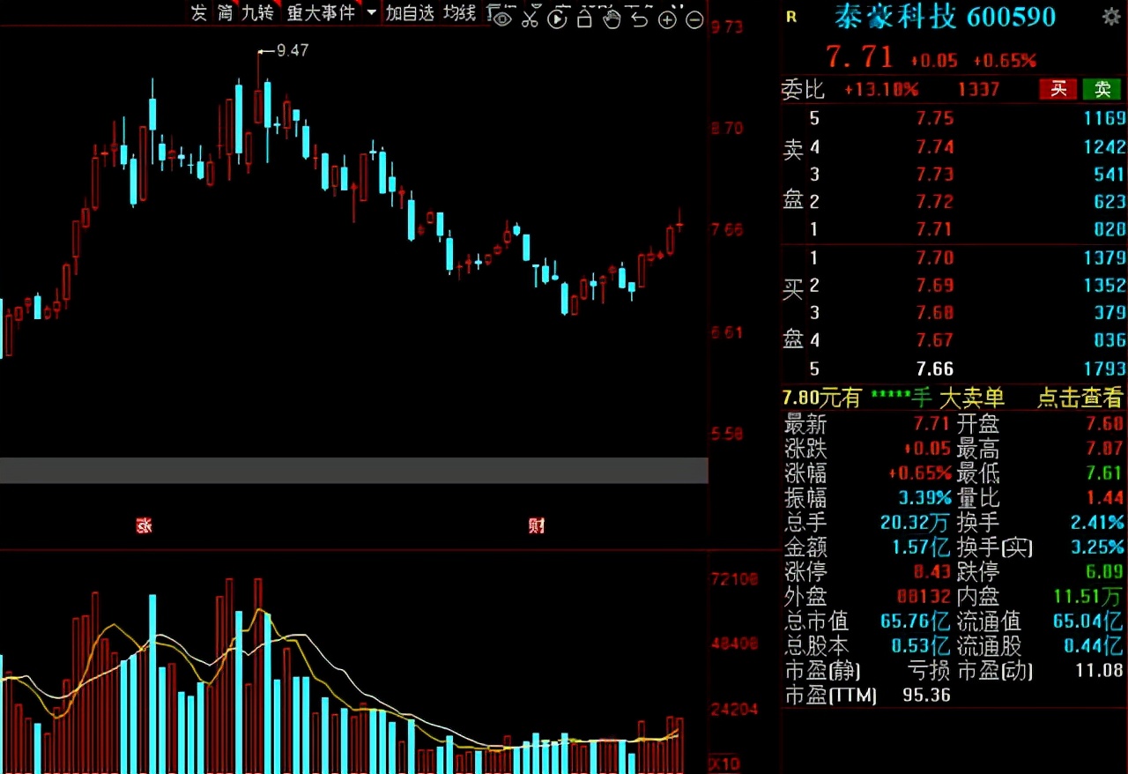Switch to the green 卖 sell tab
The width and height of the screenshot is (1128, 774).
click(1102, 90)
